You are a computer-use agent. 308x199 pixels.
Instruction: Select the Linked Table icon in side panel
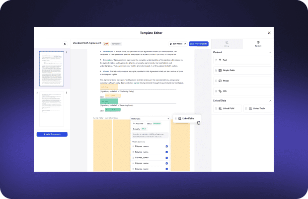pos(250,108)
